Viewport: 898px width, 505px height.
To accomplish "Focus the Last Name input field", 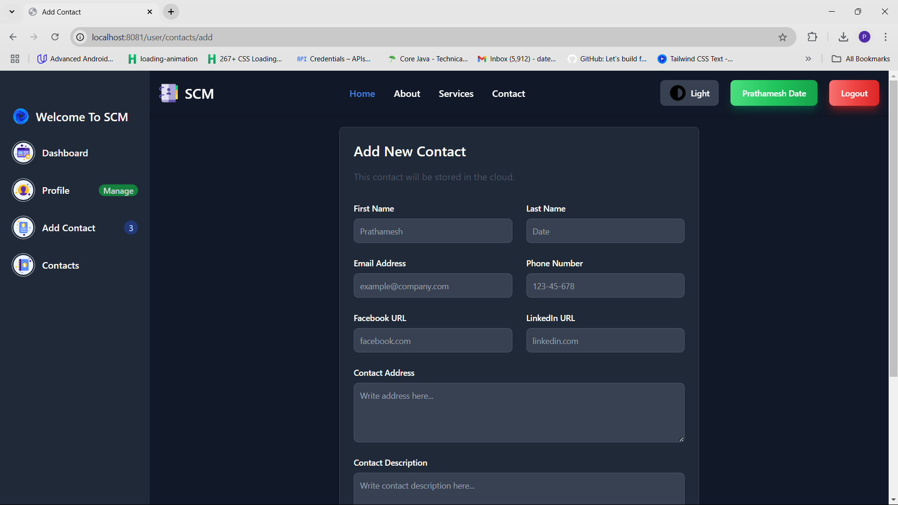I will 605,231.
